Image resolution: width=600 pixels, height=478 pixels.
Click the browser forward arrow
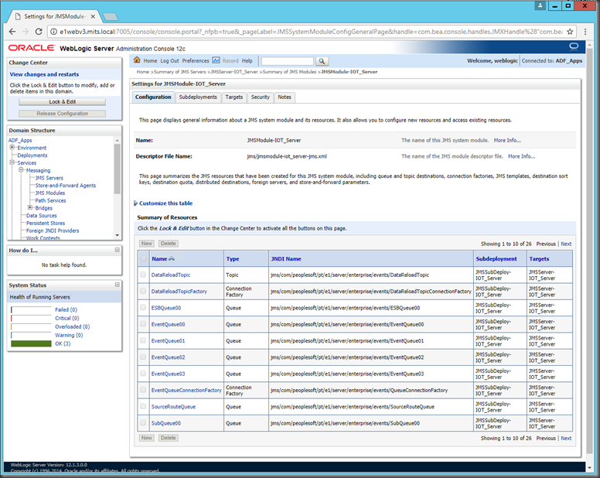coord(26,32)
